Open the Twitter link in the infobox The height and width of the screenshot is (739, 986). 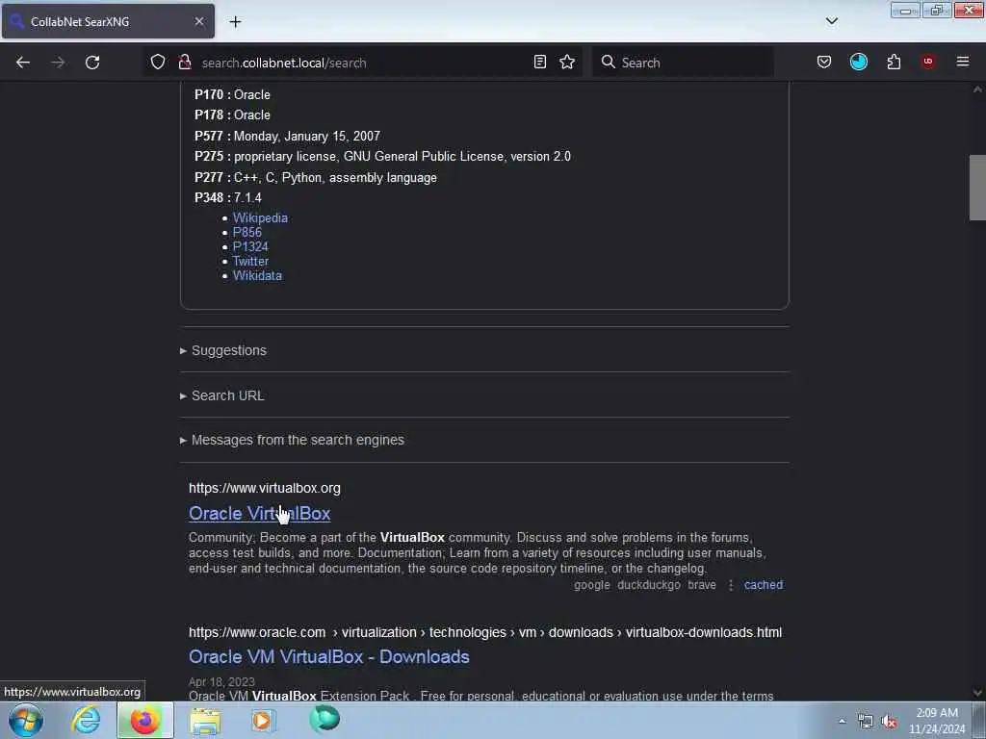(250, 262)
